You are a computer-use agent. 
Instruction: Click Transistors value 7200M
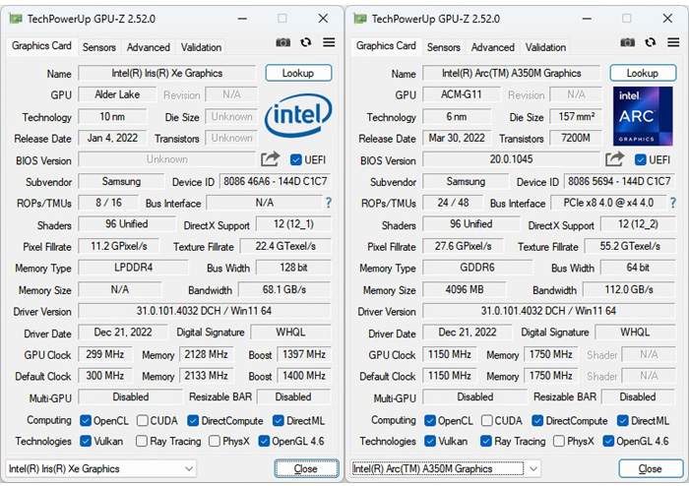click(576, 139)
